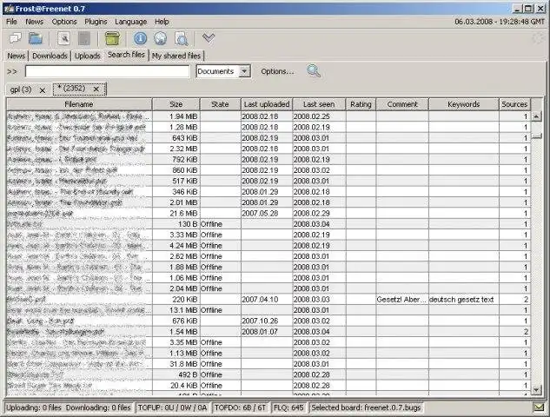The height and width of the screenshot is (417, 550).
Task: Click the 'FLQ: 645' status entry
Action: (288, 407)
